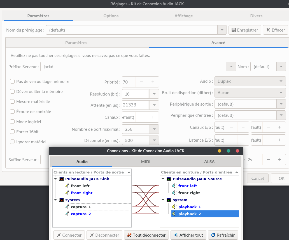Viewport: 289px width, 240px height.
Task: Click the Effacer button
Action: click(275, 30)
